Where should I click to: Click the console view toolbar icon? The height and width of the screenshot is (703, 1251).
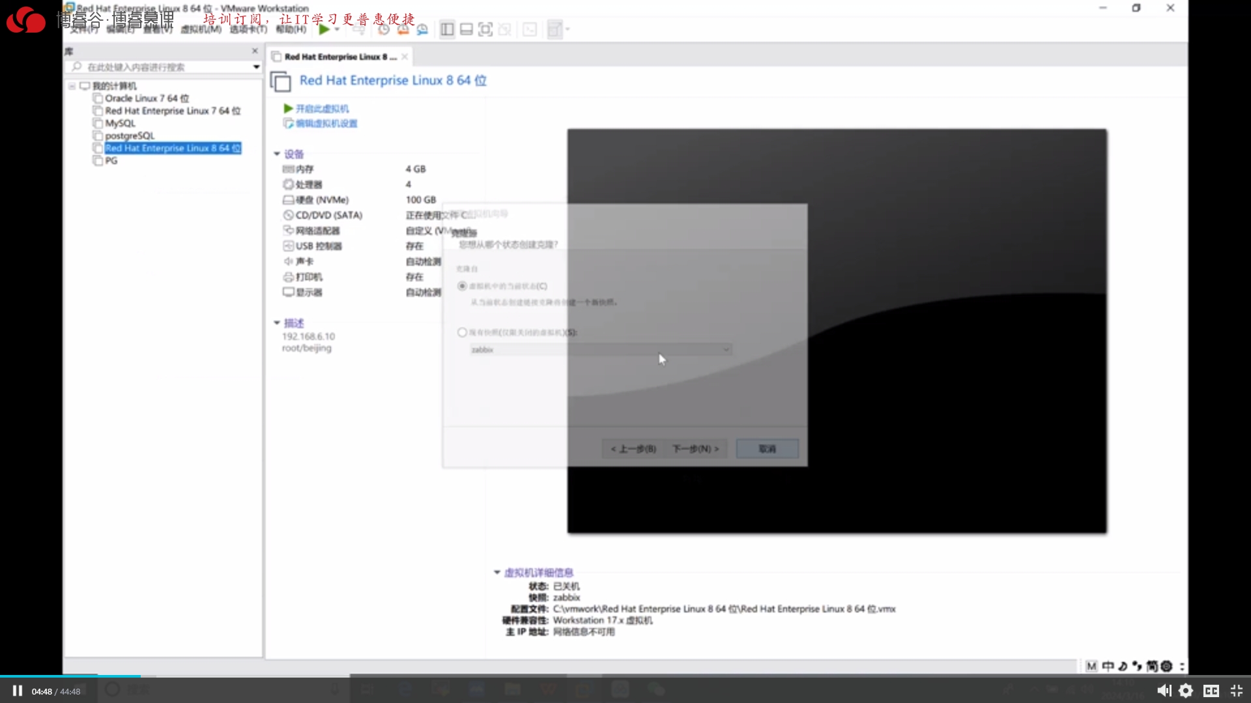(530, 29)
